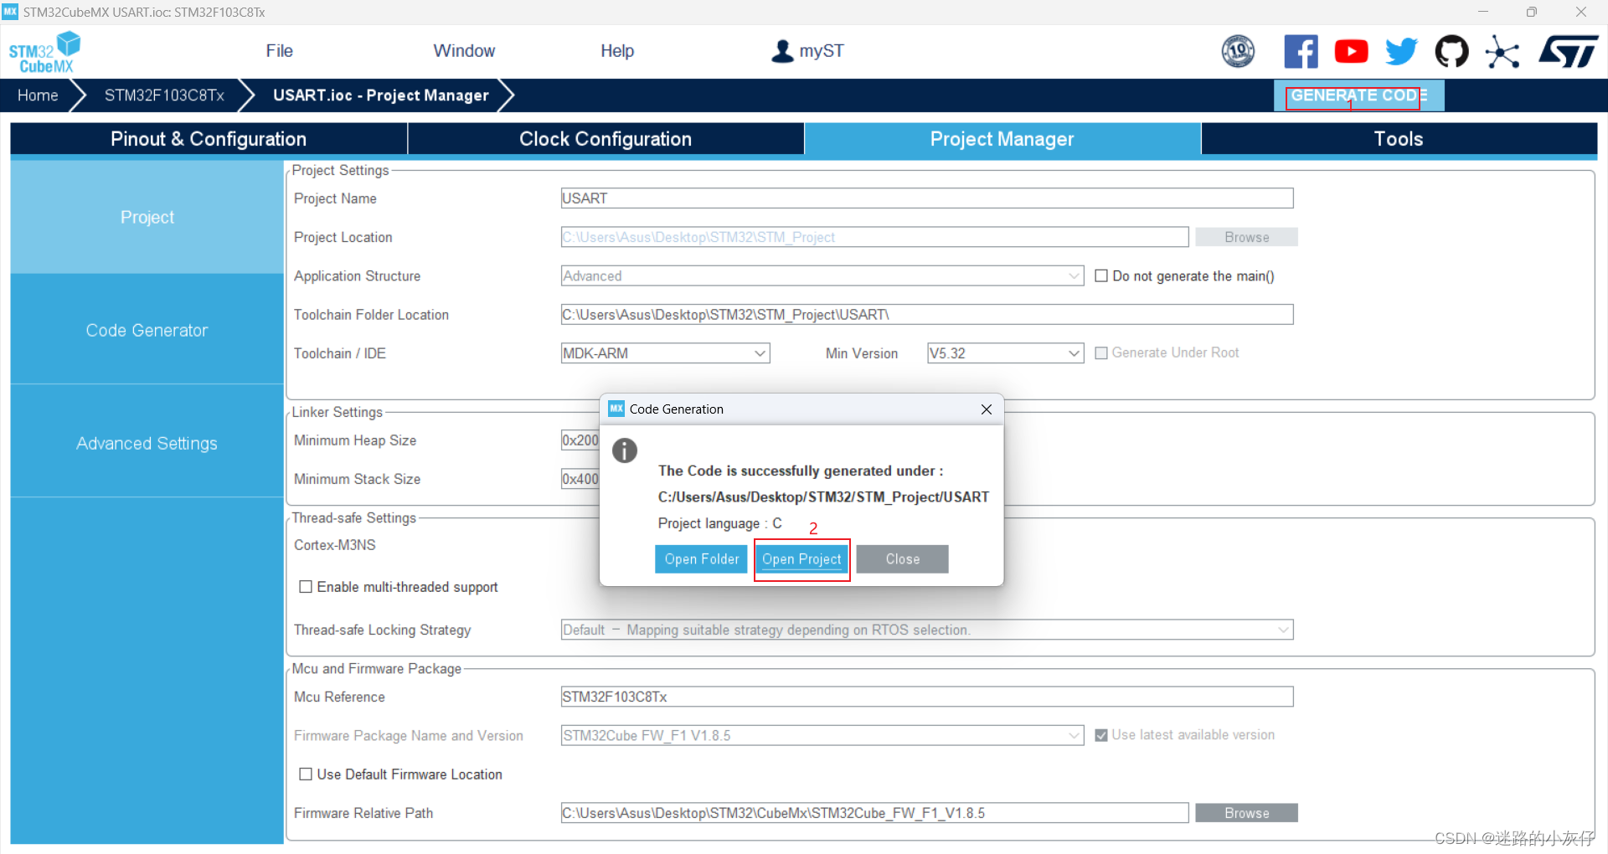Click Minimum Heap Size field

point(580,440)
